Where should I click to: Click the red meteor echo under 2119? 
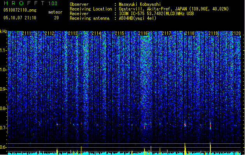coord(210,125)
